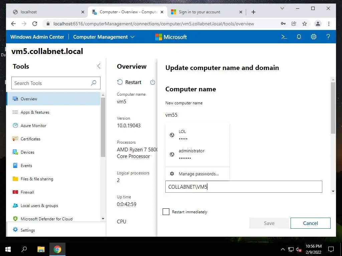
Task: Open settings gear in Admin Center header
Action: point(313,37)
